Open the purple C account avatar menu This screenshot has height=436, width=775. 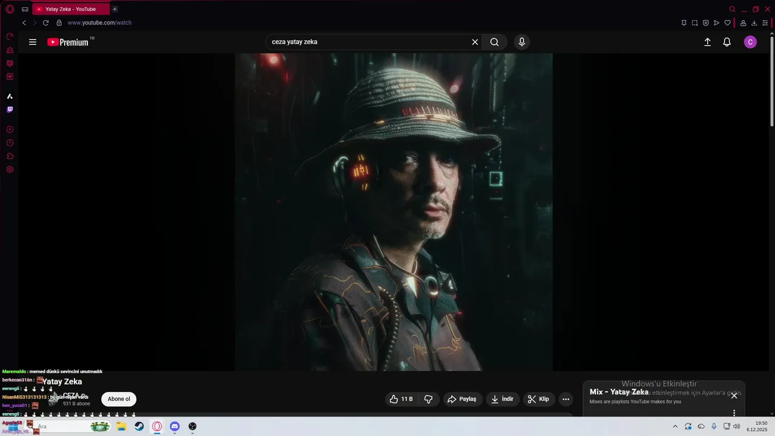[750, 42]
